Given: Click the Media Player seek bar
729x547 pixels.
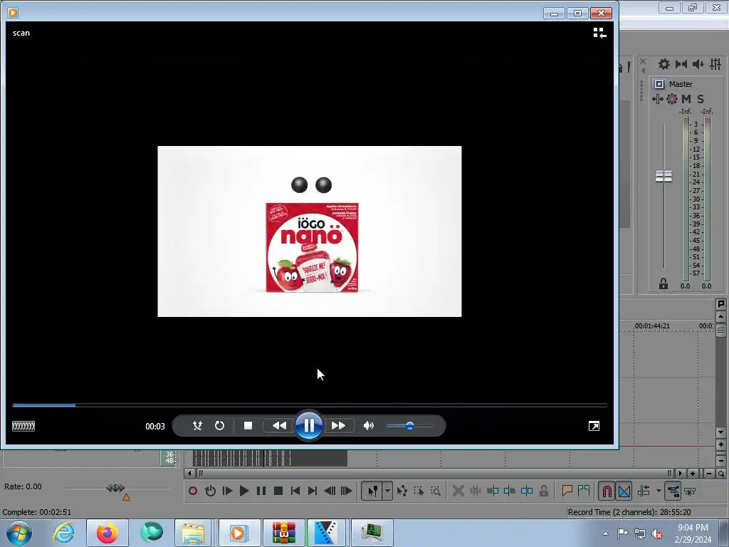Looking at the screenshot, I should click(x=310, y=405).
